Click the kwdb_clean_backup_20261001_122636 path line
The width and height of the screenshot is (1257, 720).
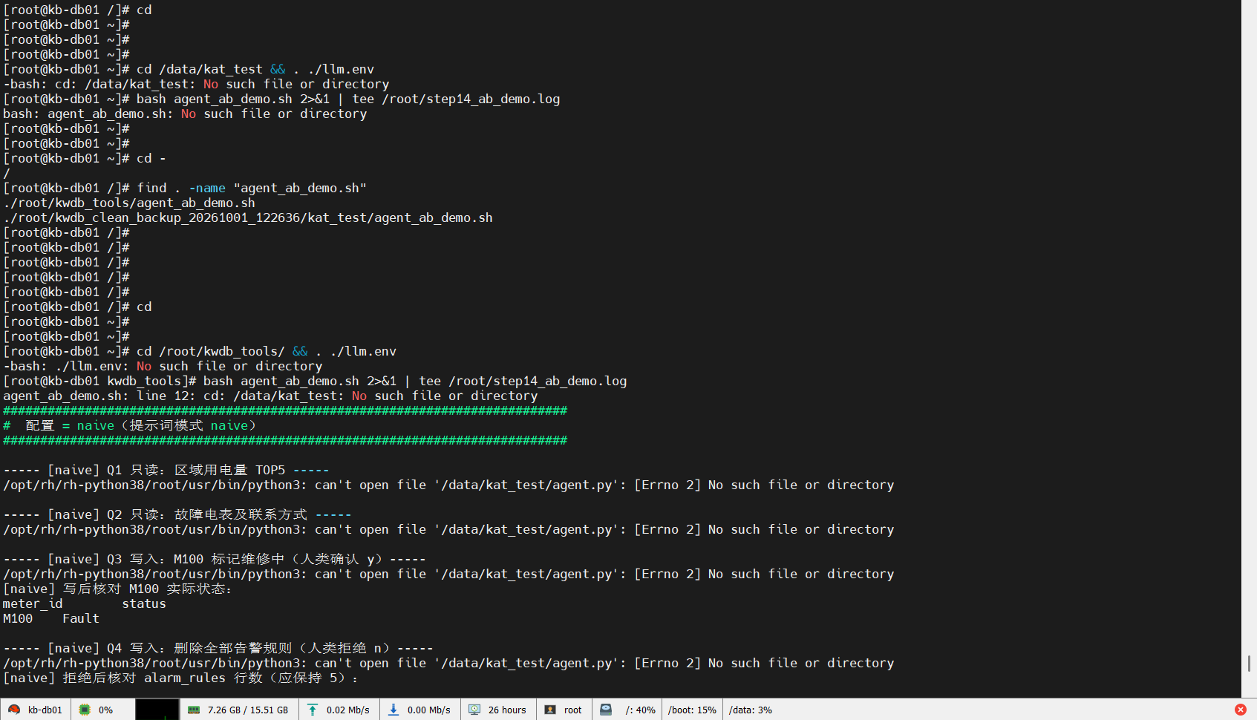(248, 217)
